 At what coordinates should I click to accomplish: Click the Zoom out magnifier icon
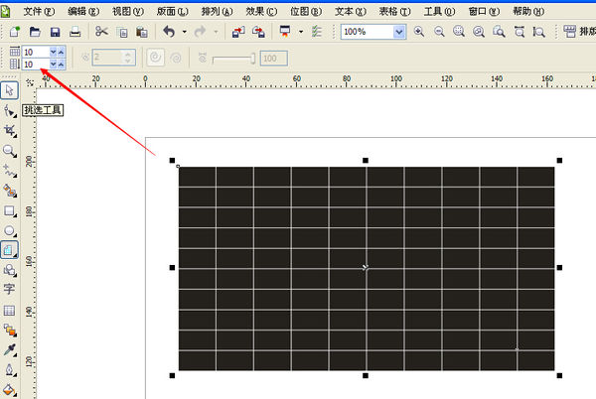click(439, 32)
